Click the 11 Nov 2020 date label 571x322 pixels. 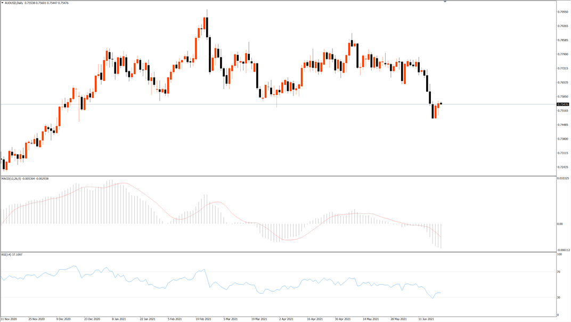(9, 319)
